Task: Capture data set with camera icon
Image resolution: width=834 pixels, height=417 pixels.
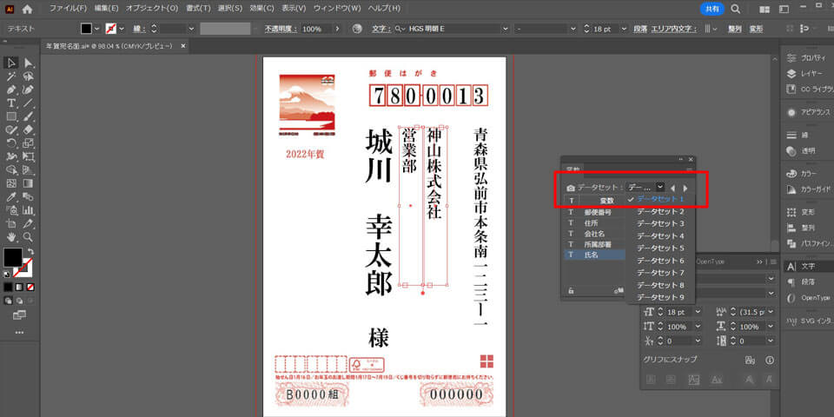Action: (x=570, y=188)
